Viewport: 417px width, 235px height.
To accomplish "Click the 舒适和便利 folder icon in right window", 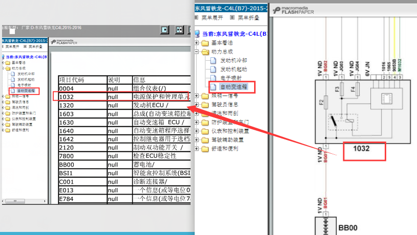I will click(205, 149).
